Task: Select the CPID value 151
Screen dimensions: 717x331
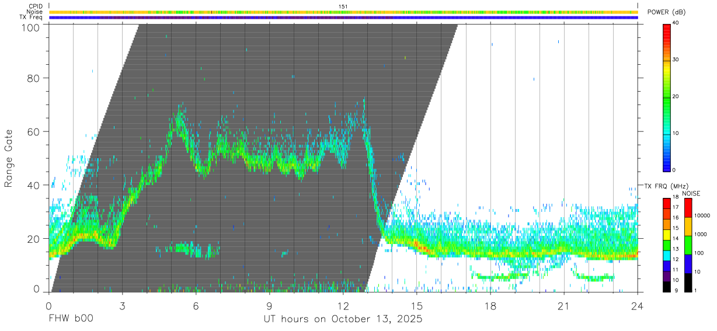Action: [x=343, y=6]
